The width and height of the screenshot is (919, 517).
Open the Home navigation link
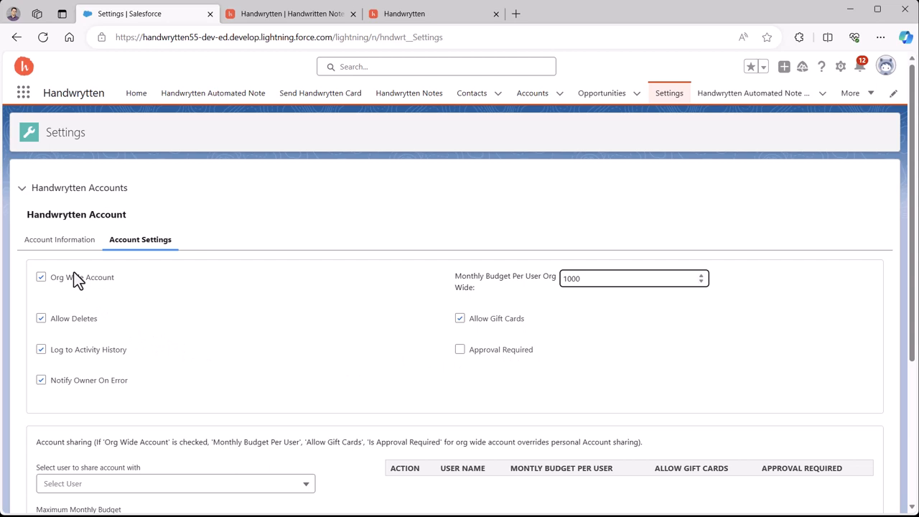136,93
